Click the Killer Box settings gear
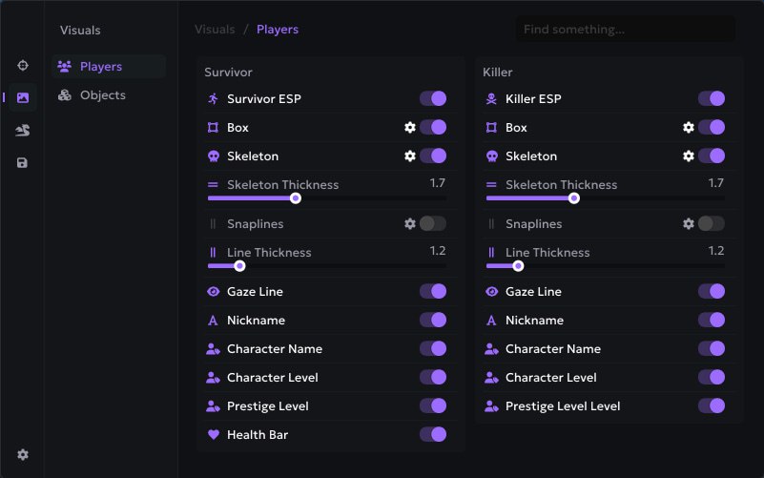 (689, 127)
